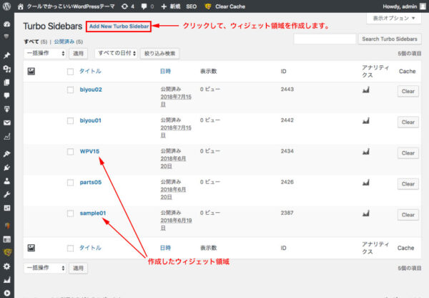Click the gear icon in the admin sidebar
Screen dimensions: 429x298
click(x=7, y=266)
